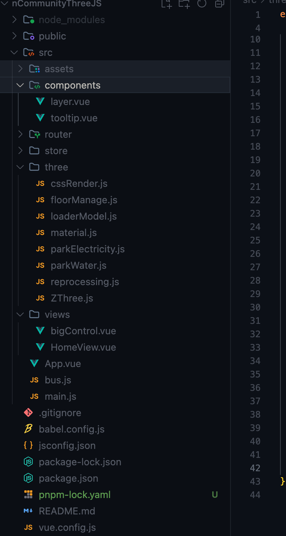Refresh the explorer with the refresh icon
The width and height of the screenshot is (286, 536).
[202, 4]
